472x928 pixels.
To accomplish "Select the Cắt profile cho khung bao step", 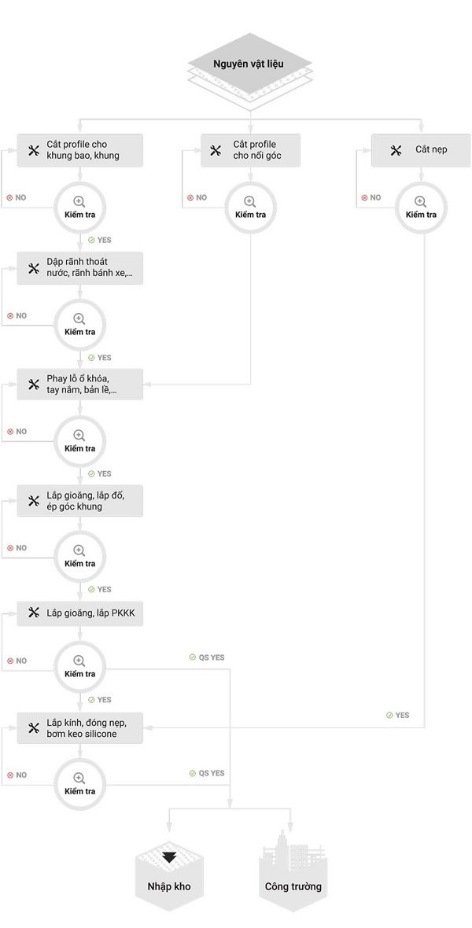I will (80, 149).
